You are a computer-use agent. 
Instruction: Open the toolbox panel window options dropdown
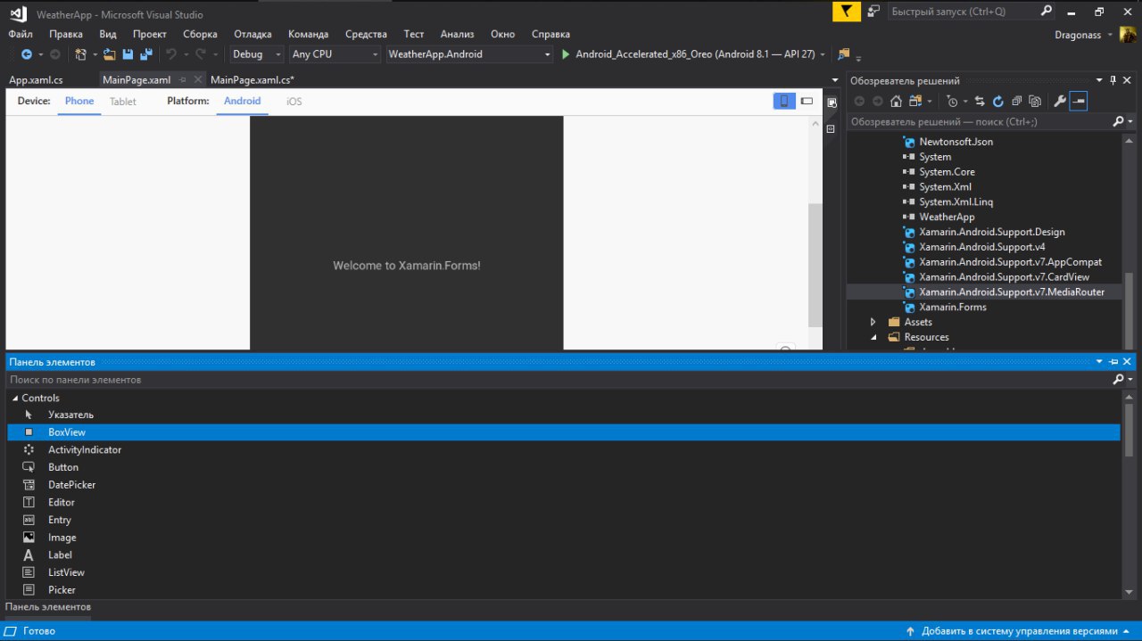tap(1099, 362)
